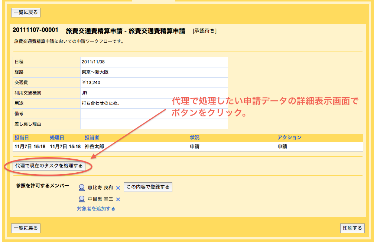This screenshot has height=242, width=377.
Task: Click the アクション column header
Action: point(289,137)
